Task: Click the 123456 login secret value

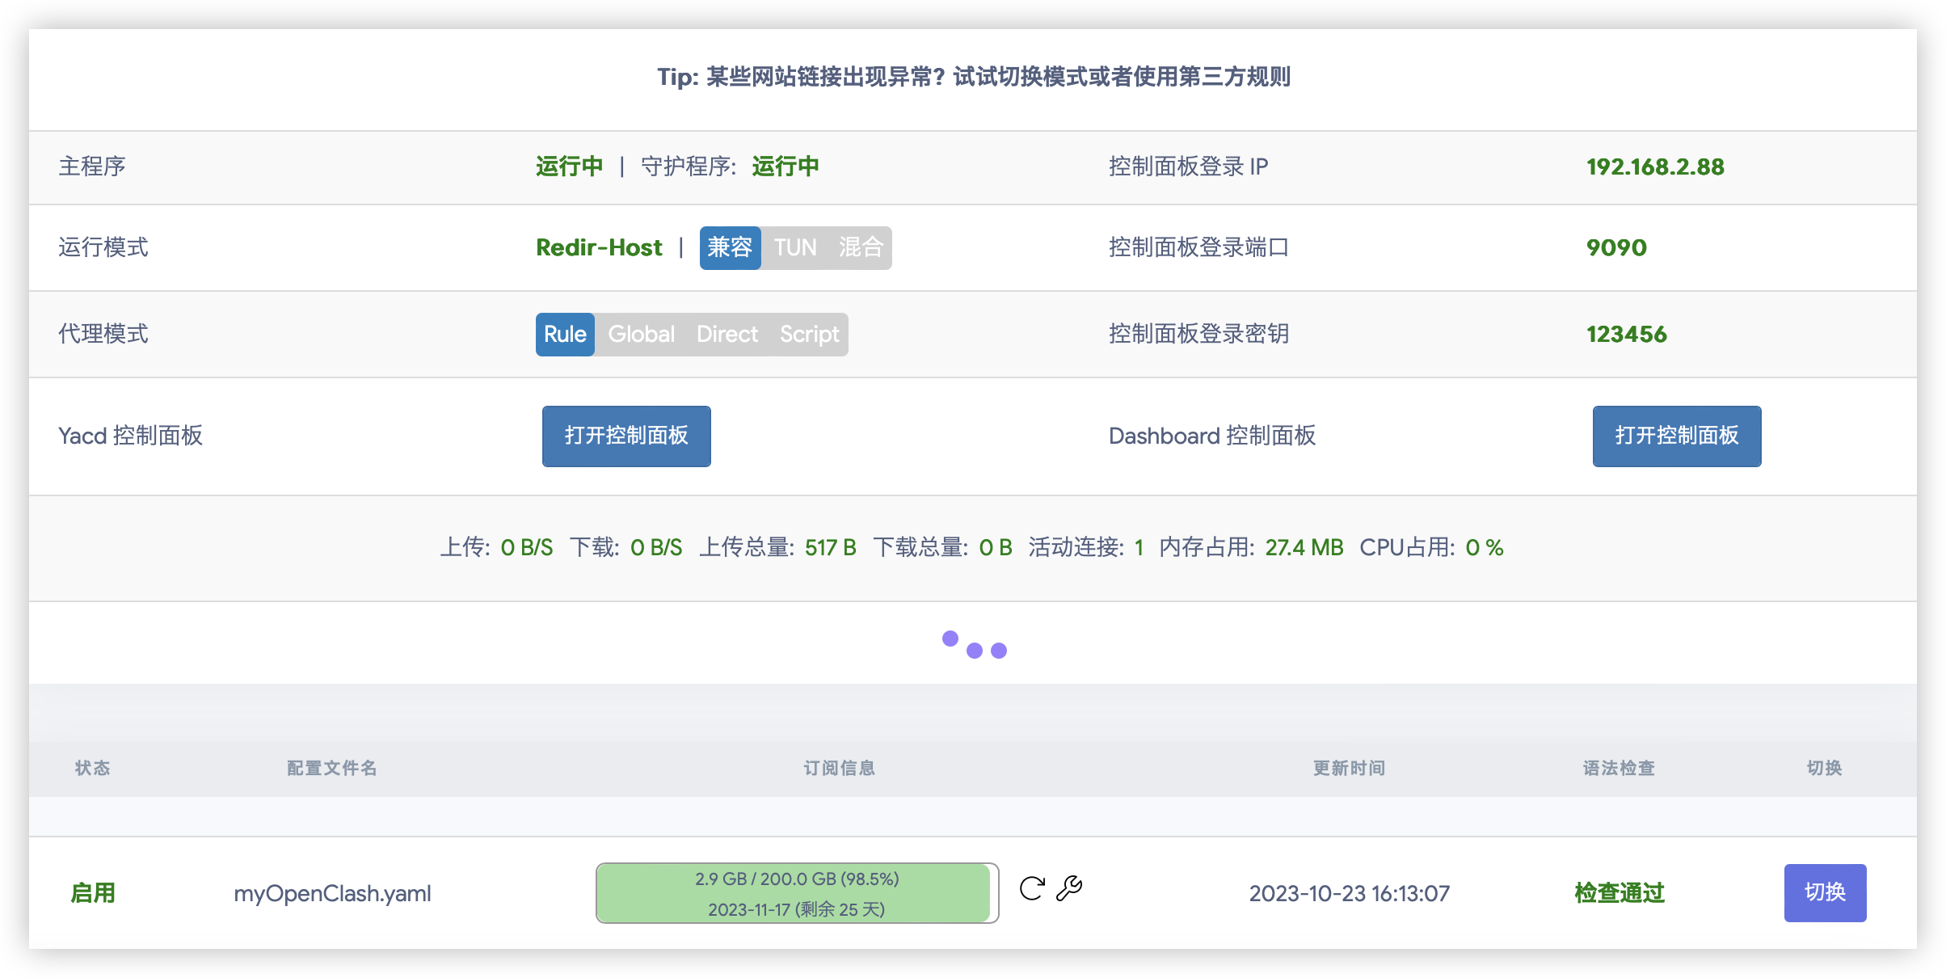Action: tap(1626, 334)
